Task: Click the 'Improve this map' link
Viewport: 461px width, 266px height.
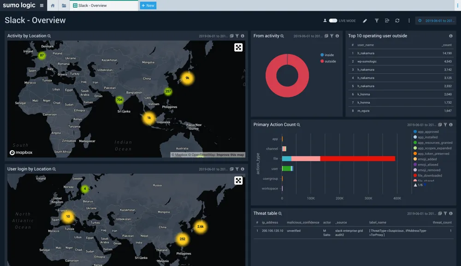Action: (230, 155)
